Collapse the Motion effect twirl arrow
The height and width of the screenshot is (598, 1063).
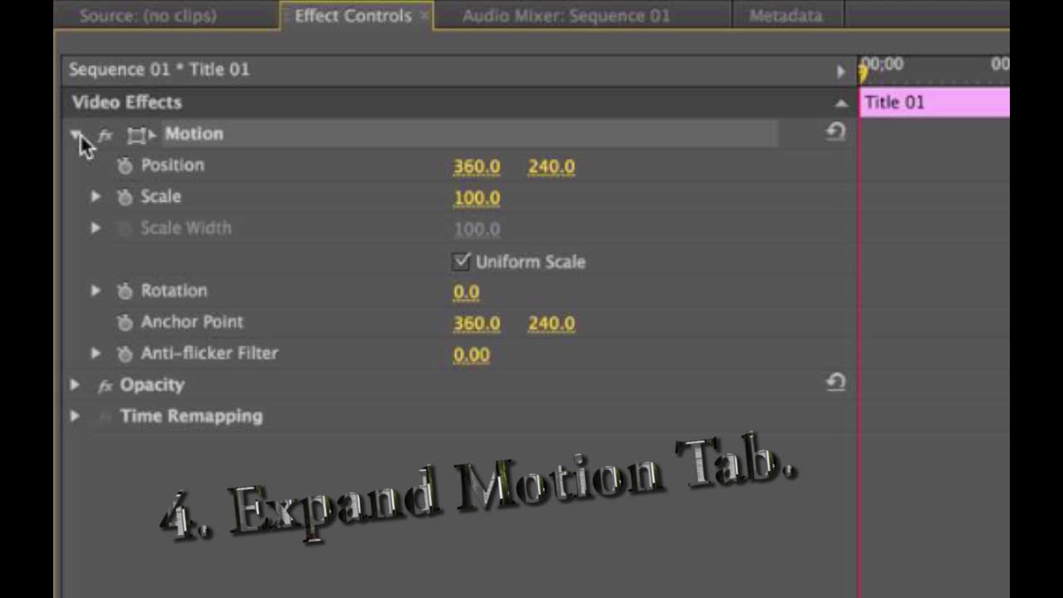(x=76, y=135)
